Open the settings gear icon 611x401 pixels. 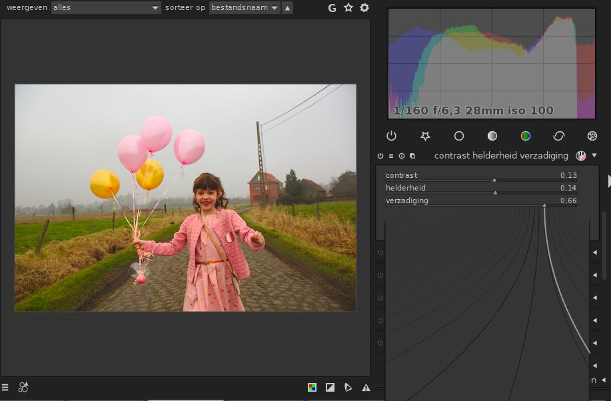(x=364, y=8)
